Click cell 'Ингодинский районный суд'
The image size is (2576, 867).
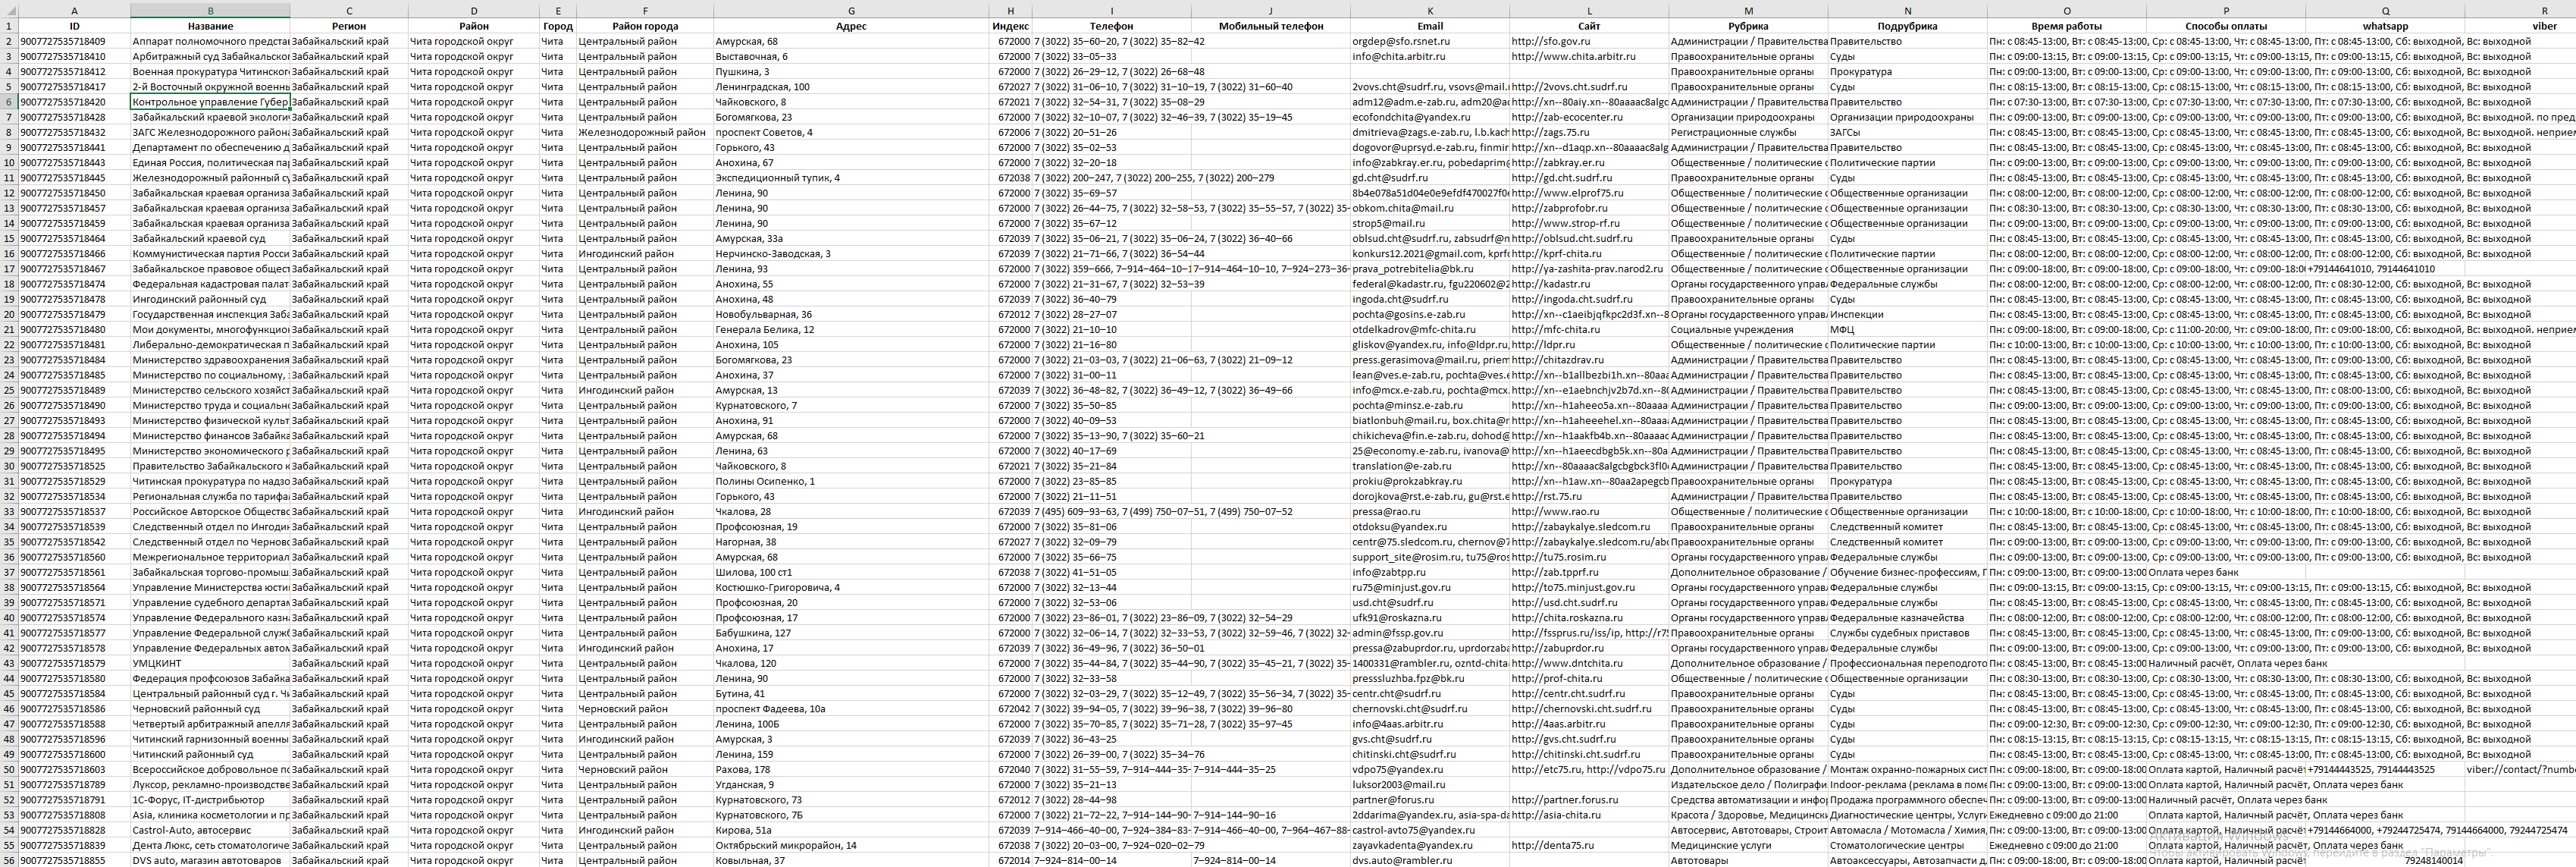[210, 299]
